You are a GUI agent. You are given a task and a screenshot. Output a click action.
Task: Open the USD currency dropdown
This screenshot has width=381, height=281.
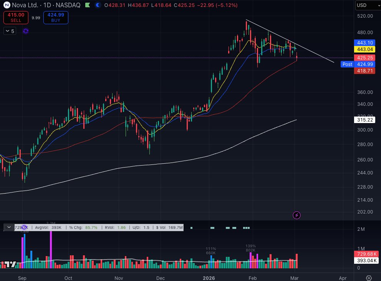368,5
